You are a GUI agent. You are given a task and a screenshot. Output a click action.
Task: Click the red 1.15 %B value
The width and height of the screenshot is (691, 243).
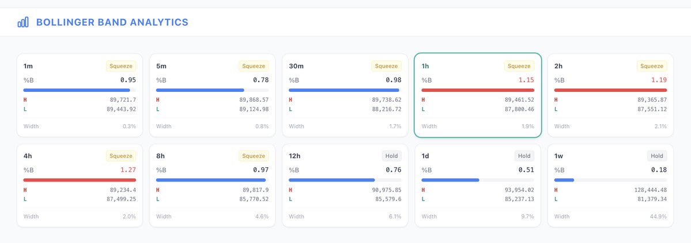pyautogui.click(x=526, y=80)
